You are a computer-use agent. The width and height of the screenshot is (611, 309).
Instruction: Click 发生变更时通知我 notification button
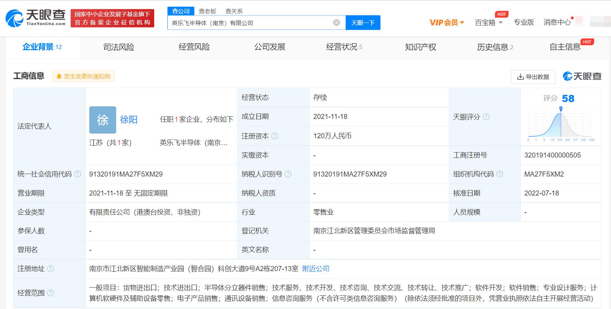(83, 76)
